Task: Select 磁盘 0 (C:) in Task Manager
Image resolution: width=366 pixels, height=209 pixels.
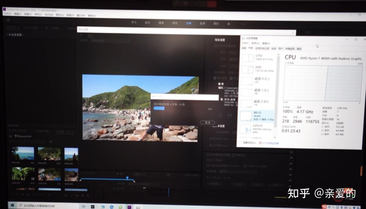Action: coord(258,81)
